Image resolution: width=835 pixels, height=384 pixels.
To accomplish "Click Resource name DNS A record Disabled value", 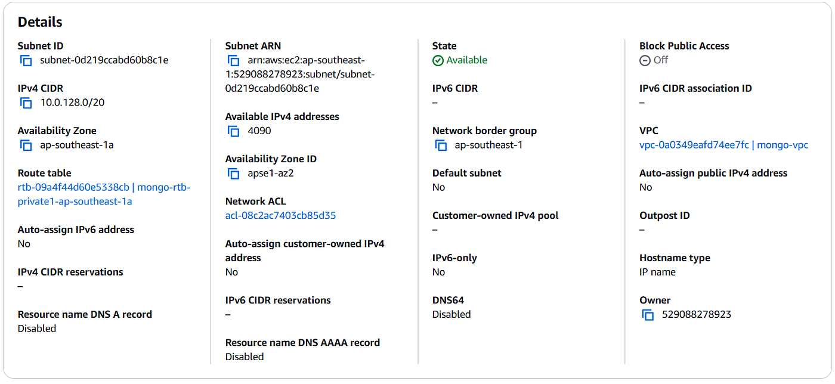I will 37,329.
